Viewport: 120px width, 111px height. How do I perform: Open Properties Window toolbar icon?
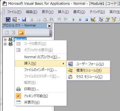107,19
